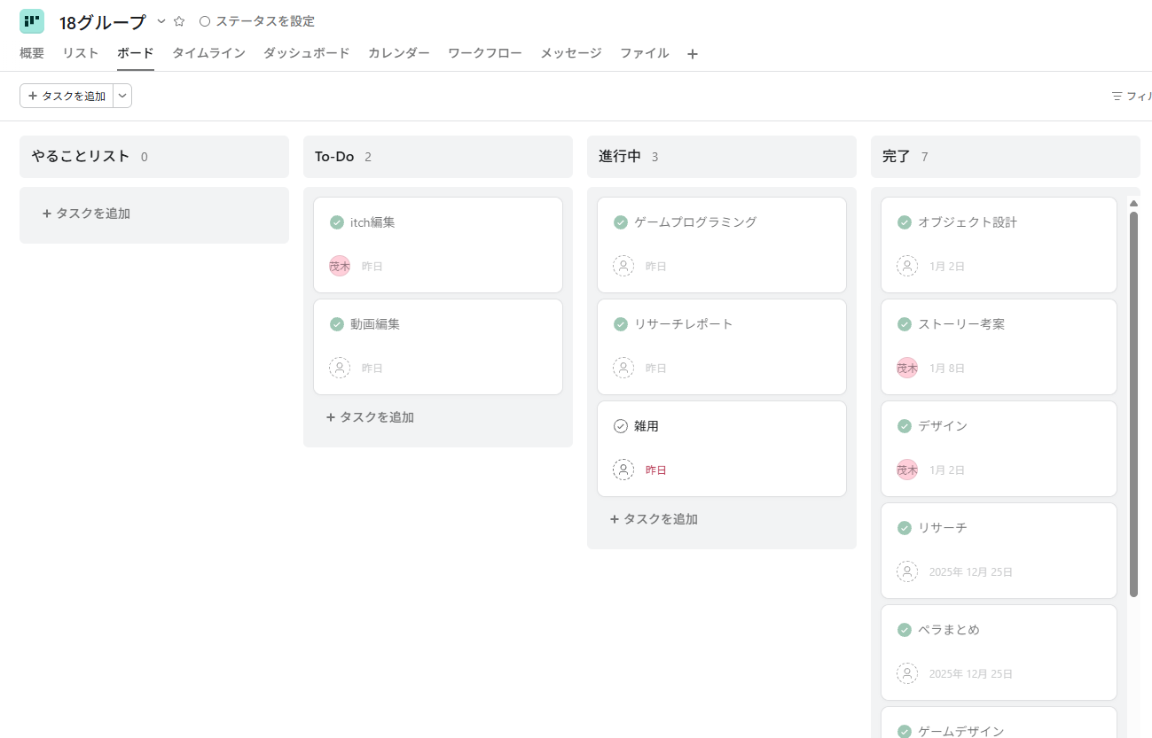Star the 18グループ project as favorite

click(179, 21)
